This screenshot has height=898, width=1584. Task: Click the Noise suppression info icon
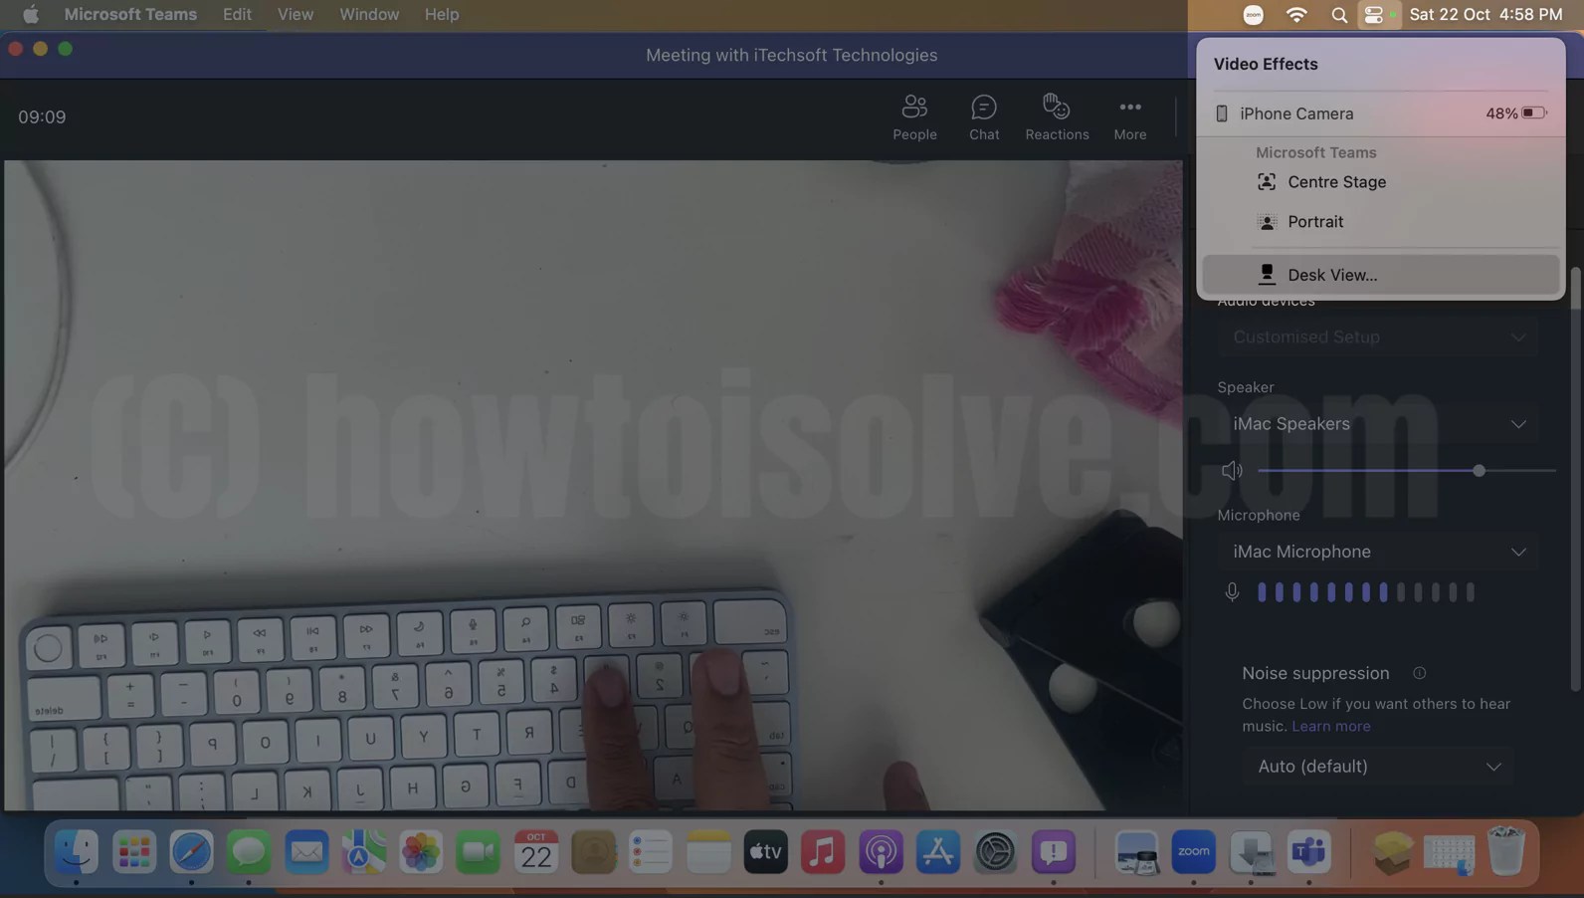pos(1420,674)
